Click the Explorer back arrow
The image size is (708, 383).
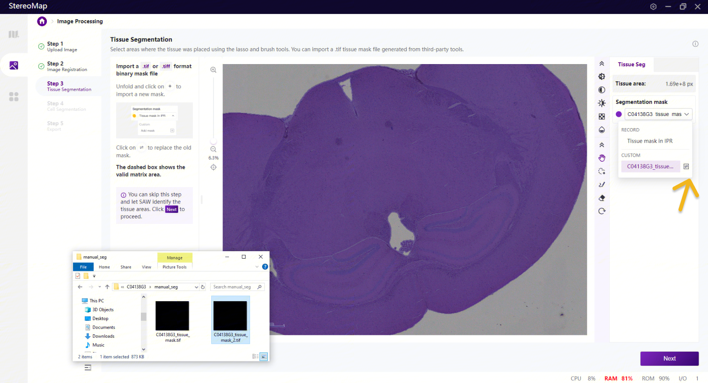(80, 287)
